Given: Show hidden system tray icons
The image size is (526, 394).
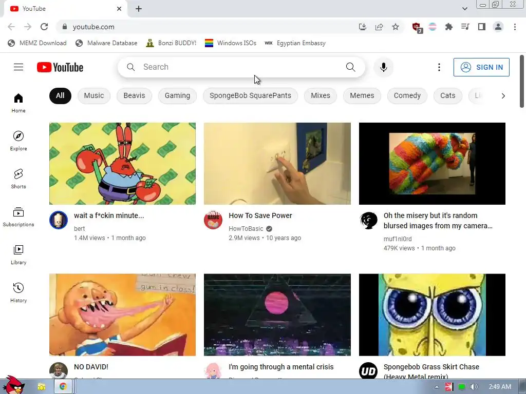Looking at the screenshot, I should (x=437, y=387).
